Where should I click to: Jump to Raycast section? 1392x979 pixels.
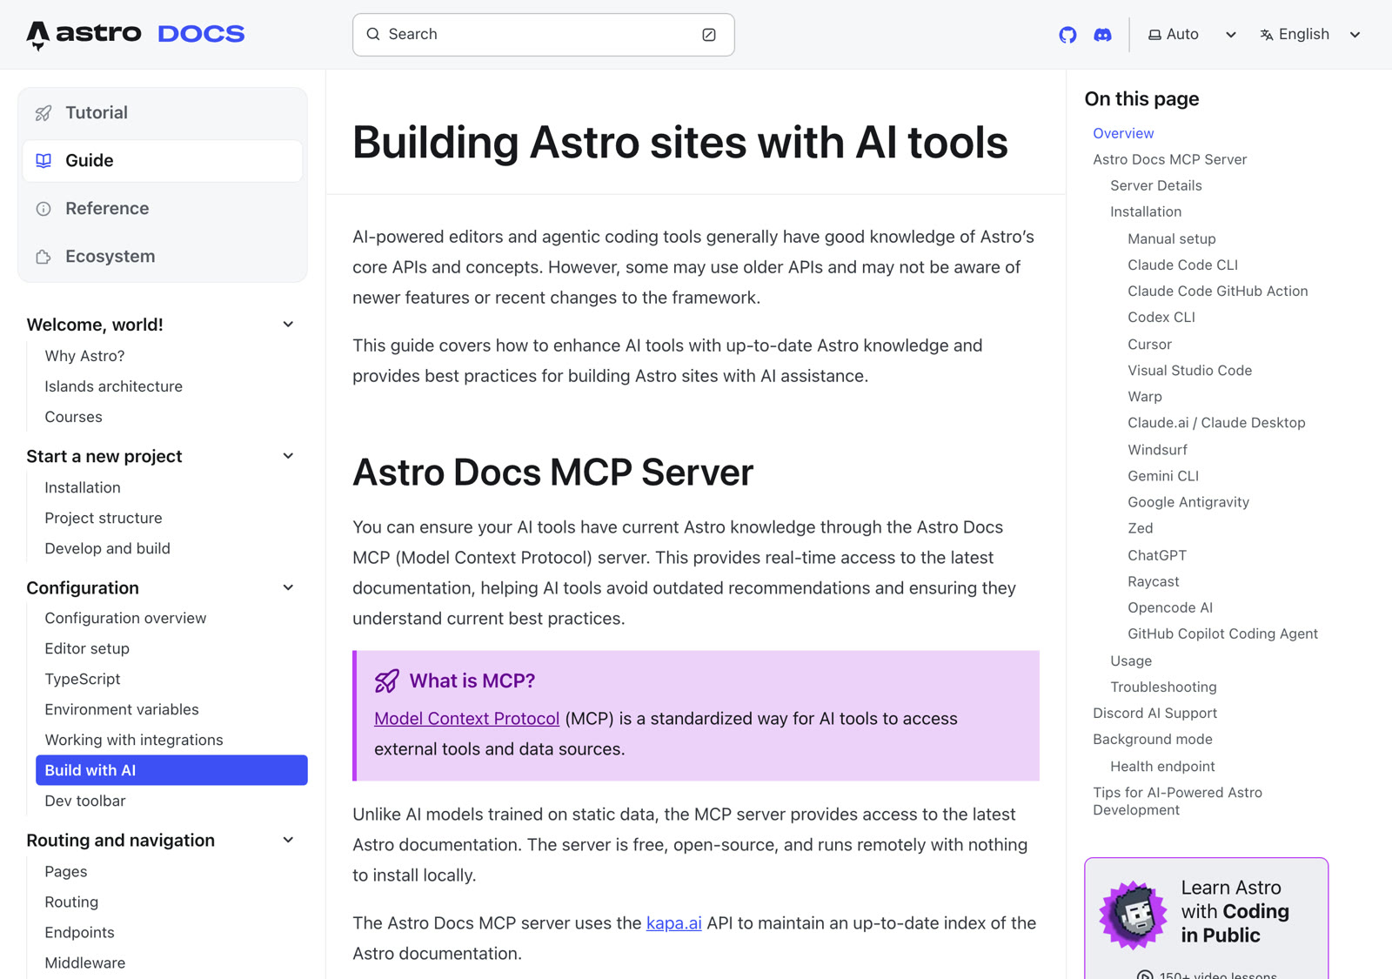click(1154, 581)
